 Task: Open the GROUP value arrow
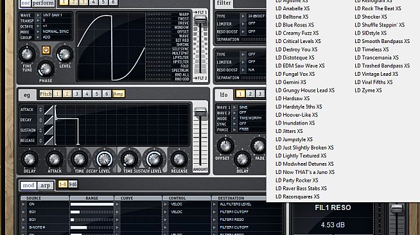click(x=38, y=37)
